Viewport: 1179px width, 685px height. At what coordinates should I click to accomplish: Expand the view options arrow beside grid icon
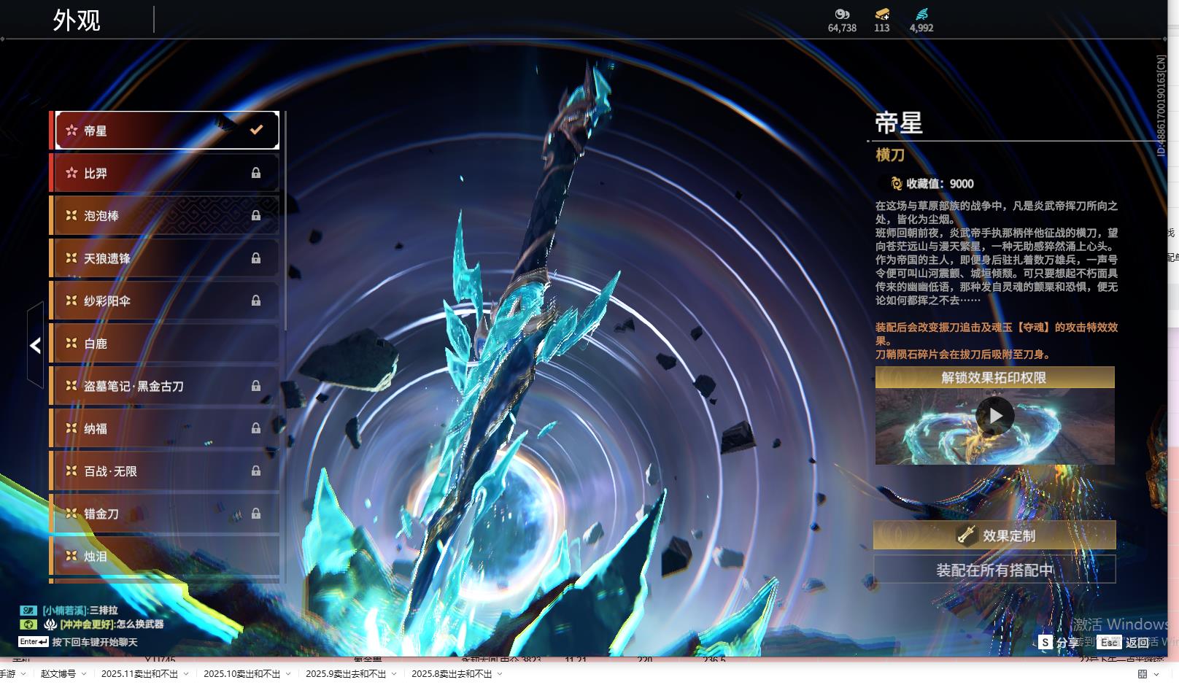pos(1156,674)
